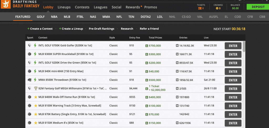Switch to the NBA sport tab
Image resolution: width=269 pixels, height=128 pixels.
pos(54,17)
